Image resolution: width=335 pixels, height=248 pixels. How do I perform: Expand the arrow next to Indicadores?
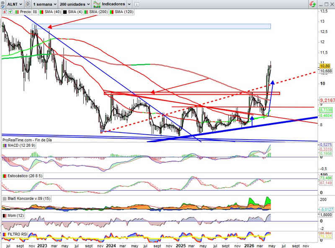pos(129,4)
